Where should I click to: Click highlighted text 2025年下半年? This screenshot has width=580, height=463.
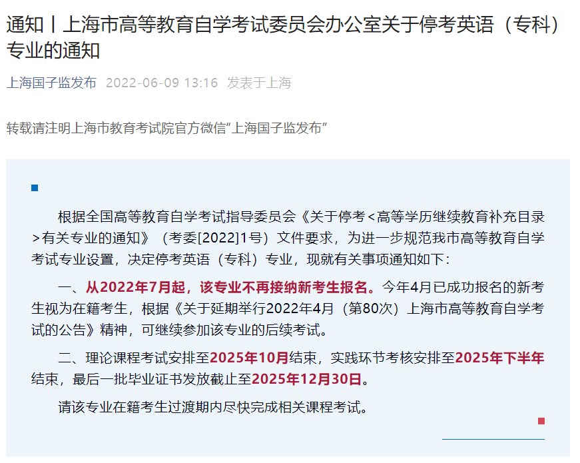[499, 358]
